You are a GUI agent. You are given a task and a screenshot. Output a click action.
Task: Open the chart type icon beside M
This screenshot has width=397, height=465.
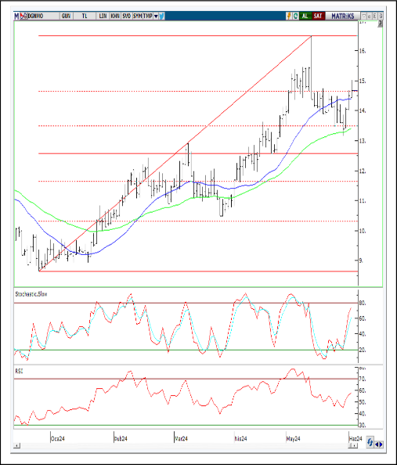click(23, 16)
